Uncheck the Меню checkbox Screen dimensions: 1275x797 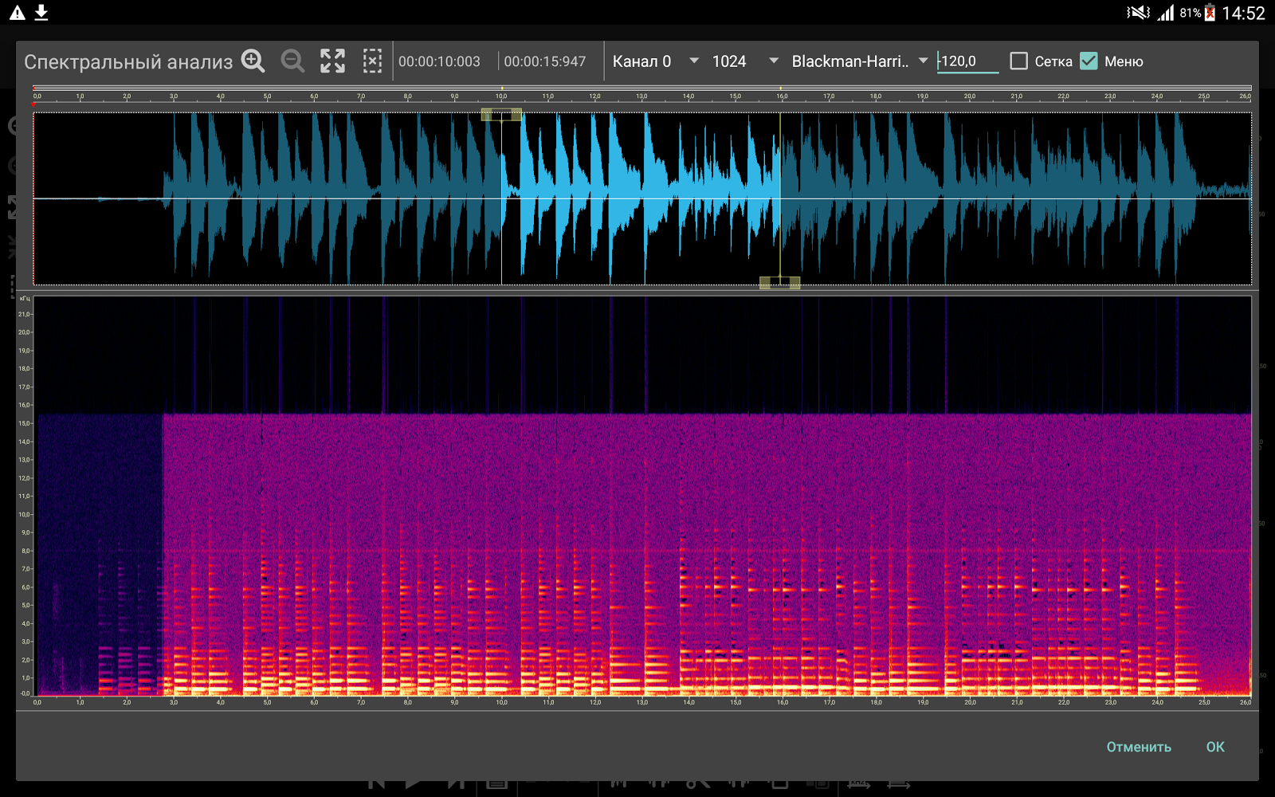coord(1089,61)
